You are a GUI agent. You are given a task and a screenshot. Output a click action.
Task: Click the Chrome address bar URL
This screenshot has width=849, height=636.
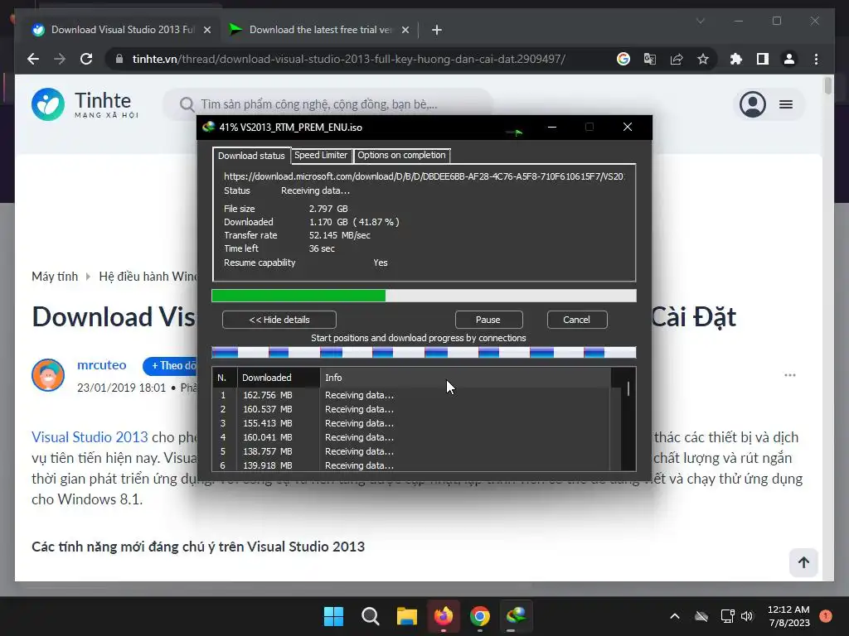click(x=349, y=59)
